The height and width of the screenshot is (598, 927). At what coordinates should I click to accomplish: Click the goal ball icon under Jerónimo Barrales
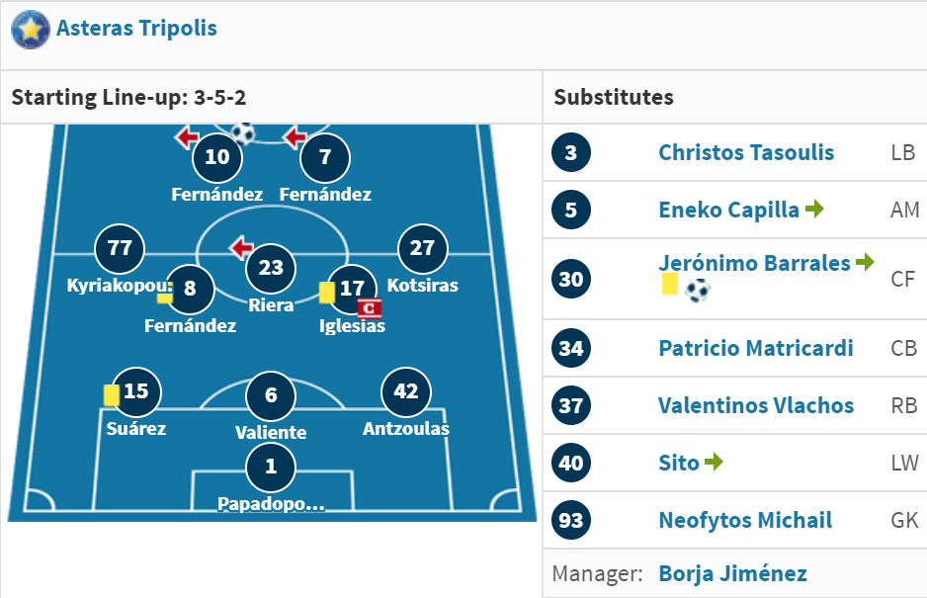[x=698, y=291]
